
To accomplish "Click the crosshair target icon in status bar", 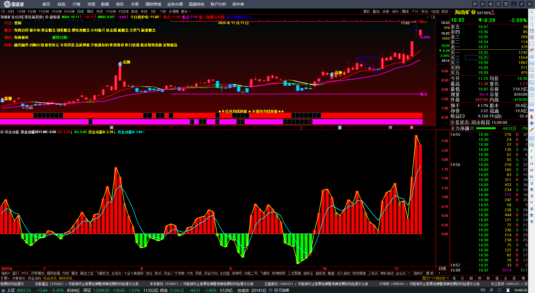I will 500,290.
